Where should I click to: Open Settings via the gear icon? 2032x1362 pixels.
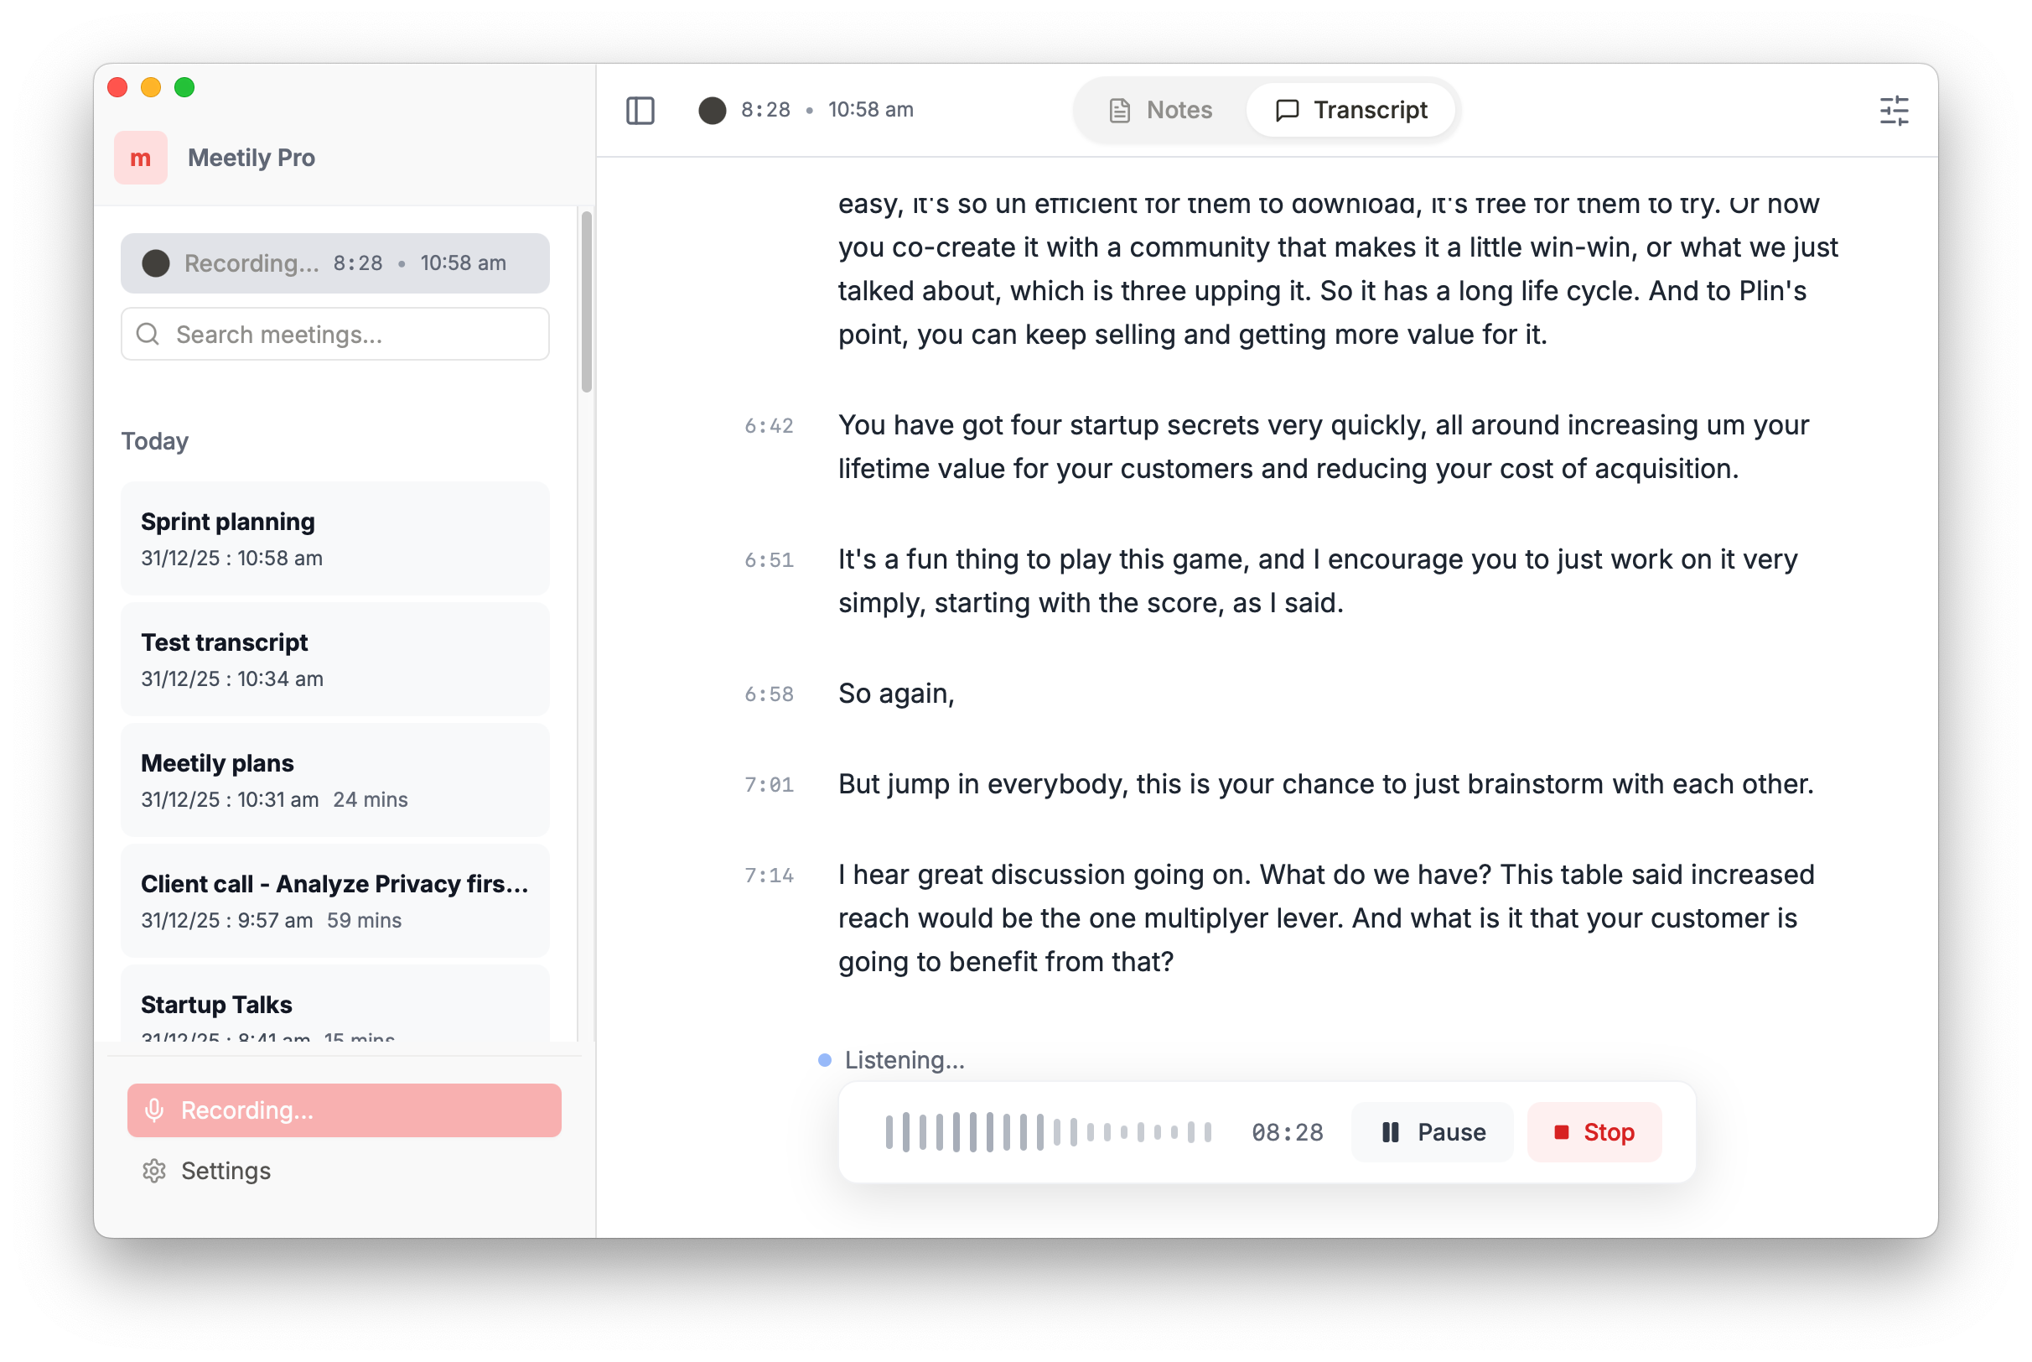pos(153,1171)
